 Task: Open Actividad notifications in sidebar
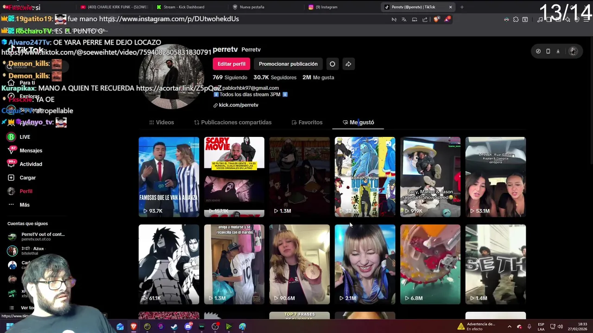[x=31, y=164]
